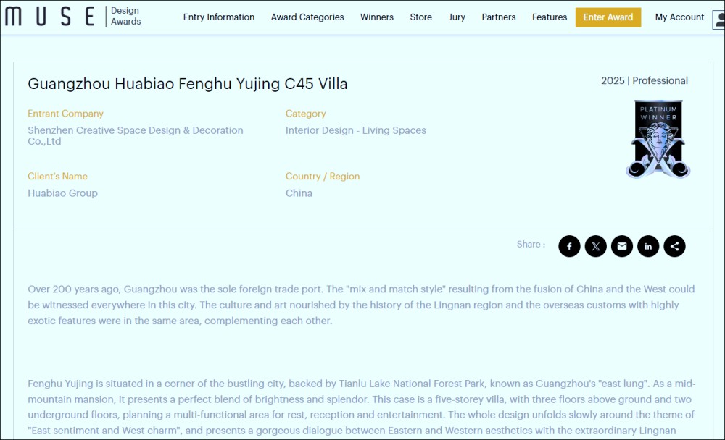The image size is (725, 440).
Task: Click the Interior Design - Living Spaces category
Action: point(356,130)
